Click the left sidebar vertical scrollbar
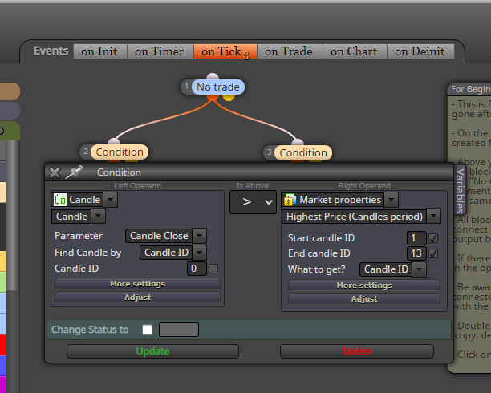Screen dimensions: 491x393 (x=13, y=216)
